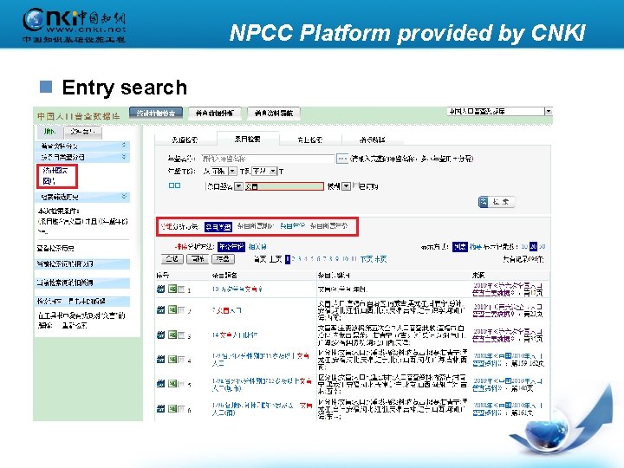Select the dark blue top navigation tab
Screen dimensions: 624x468
pyautogui.click(x=156, y=113)
